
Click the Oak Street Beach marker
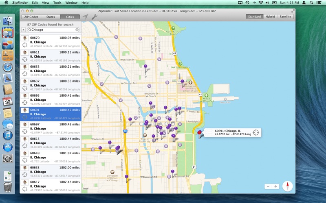(x=181, y=64)
